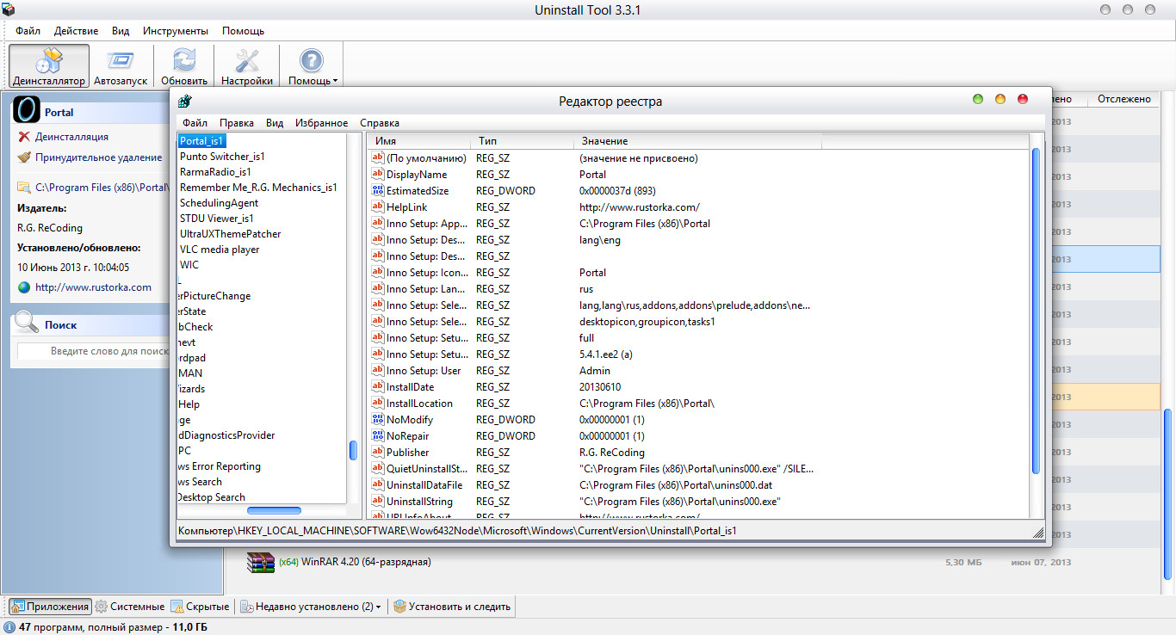This screenshot has height=635, width=1176.
Task: Select the UninstallString value icon
Action: pos(377,502)
